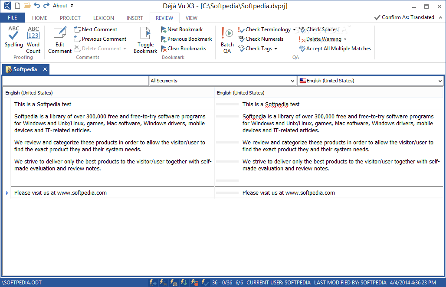Click the third lightning icon in status bar
The width and height of the screenshot is (446, 287).
[174, 283]
